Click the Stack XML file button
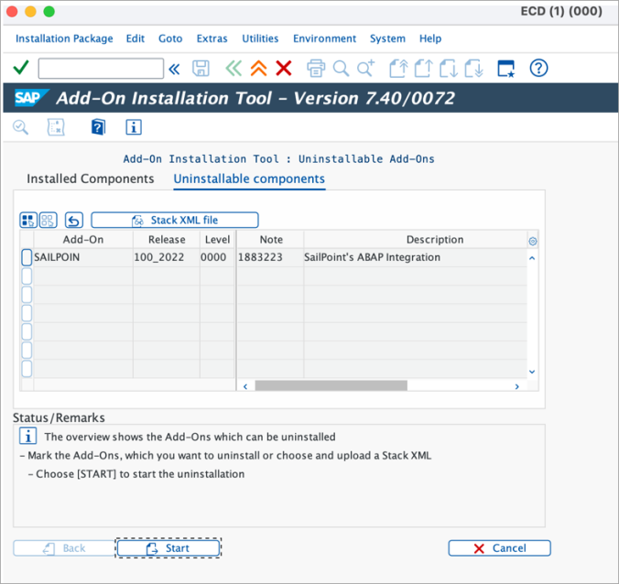This screenshot has height=584, width=619. [x=175, y=221]
